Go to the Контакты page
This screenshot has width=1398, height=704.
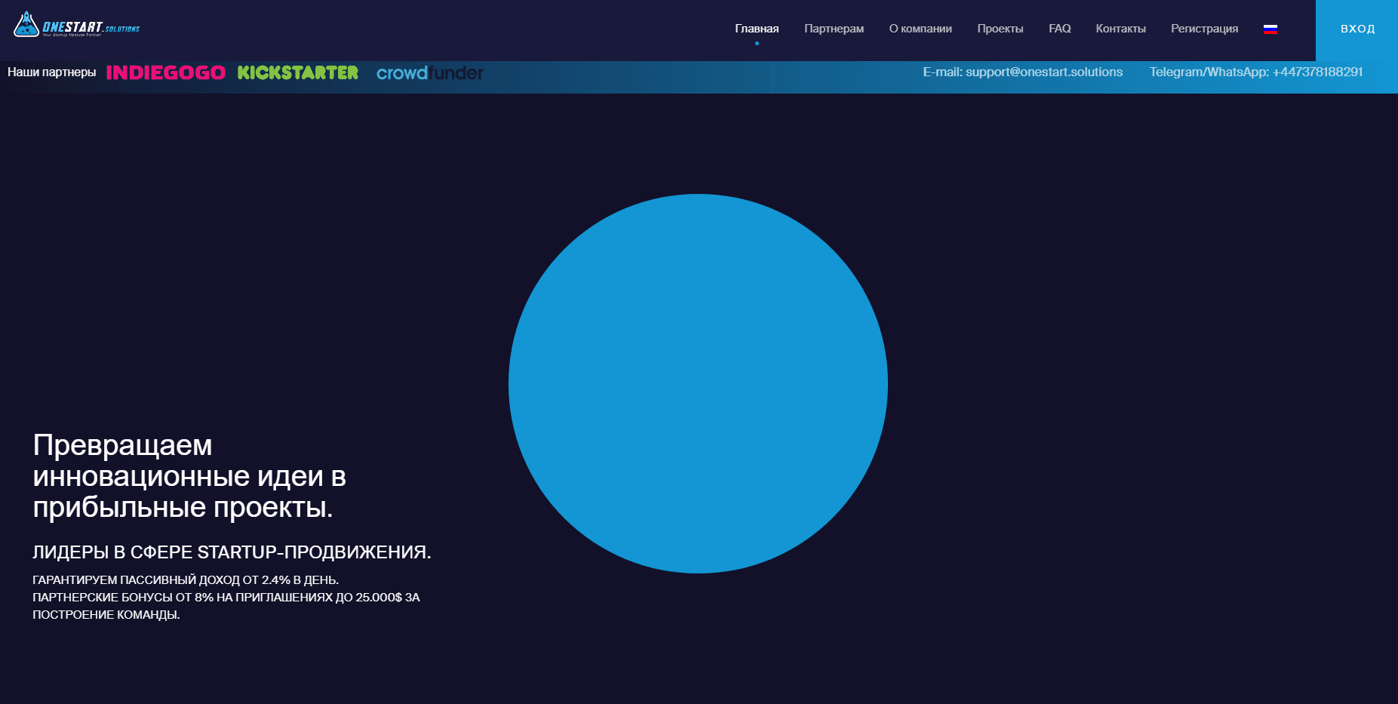1120,29
